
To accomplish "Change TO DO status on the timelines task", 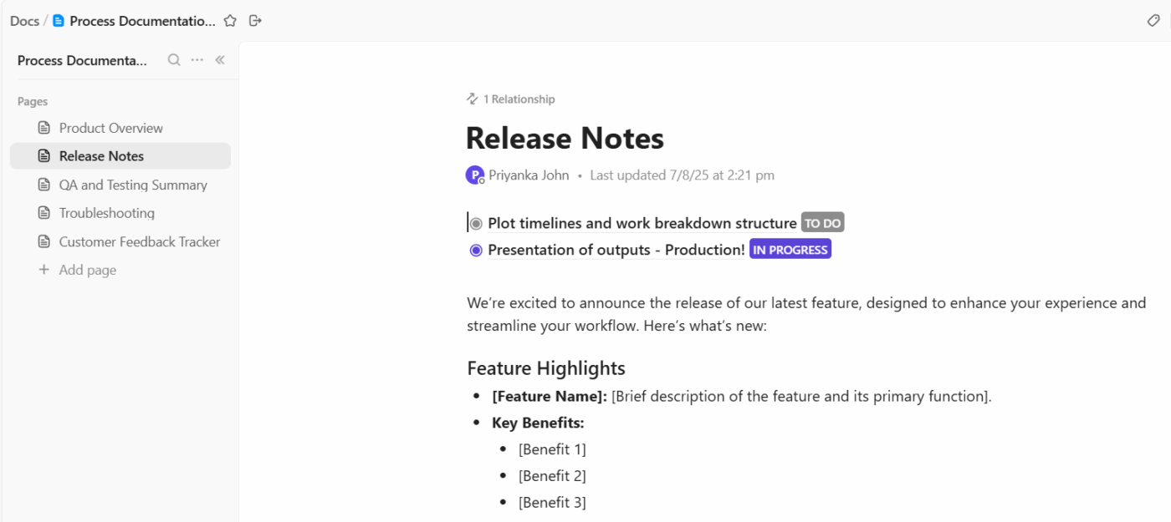I will pos(822,223).
